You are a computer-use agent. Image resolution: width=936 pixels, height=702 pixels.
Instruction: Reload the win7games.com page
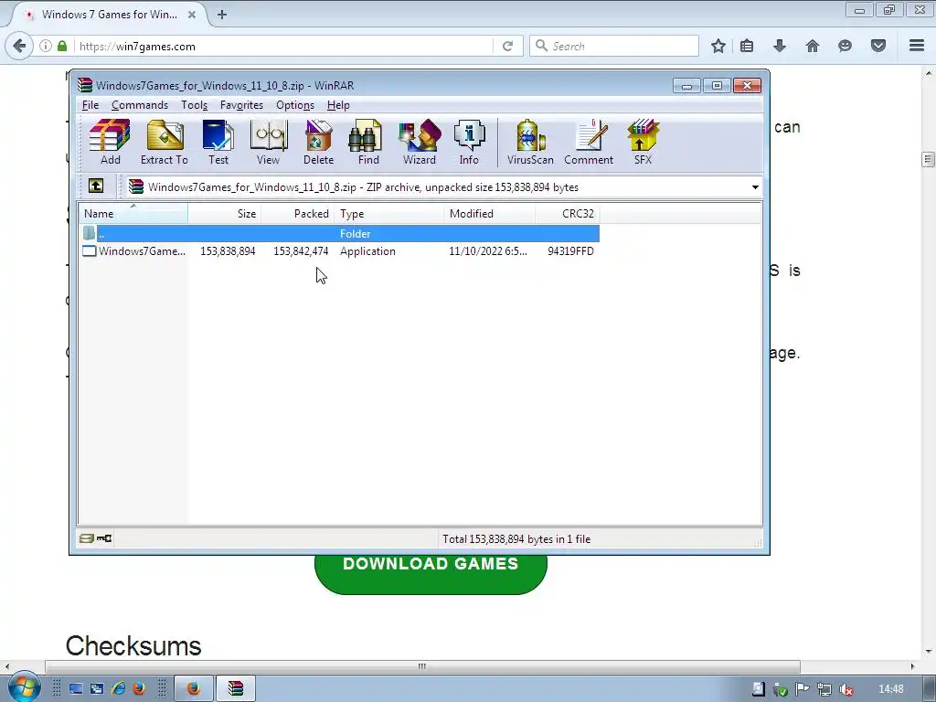pos(507,46)
